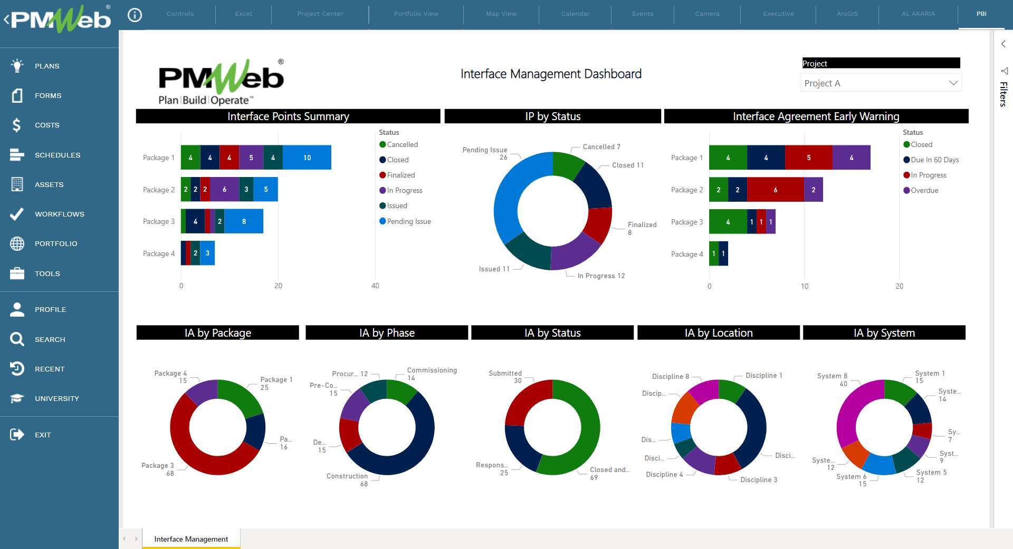Click the Exit icon in sidebar
Screen dimensions: 1013x549
coord(17,434)
